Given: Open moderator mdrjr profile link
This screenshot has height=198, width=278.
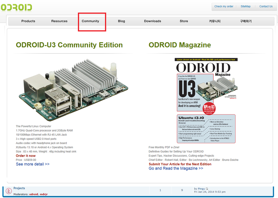Looking at the screenshot, I should tap(44, 194).
